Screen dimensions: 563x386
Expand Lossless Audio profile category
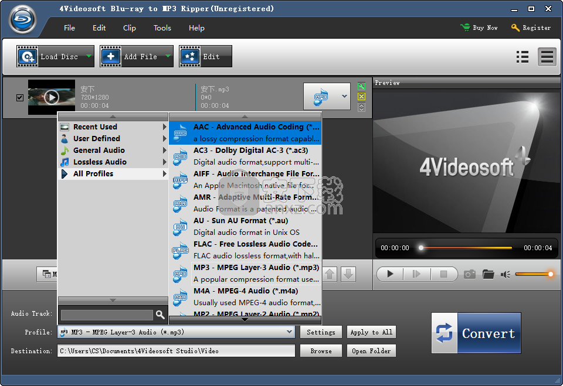(113, 162)
